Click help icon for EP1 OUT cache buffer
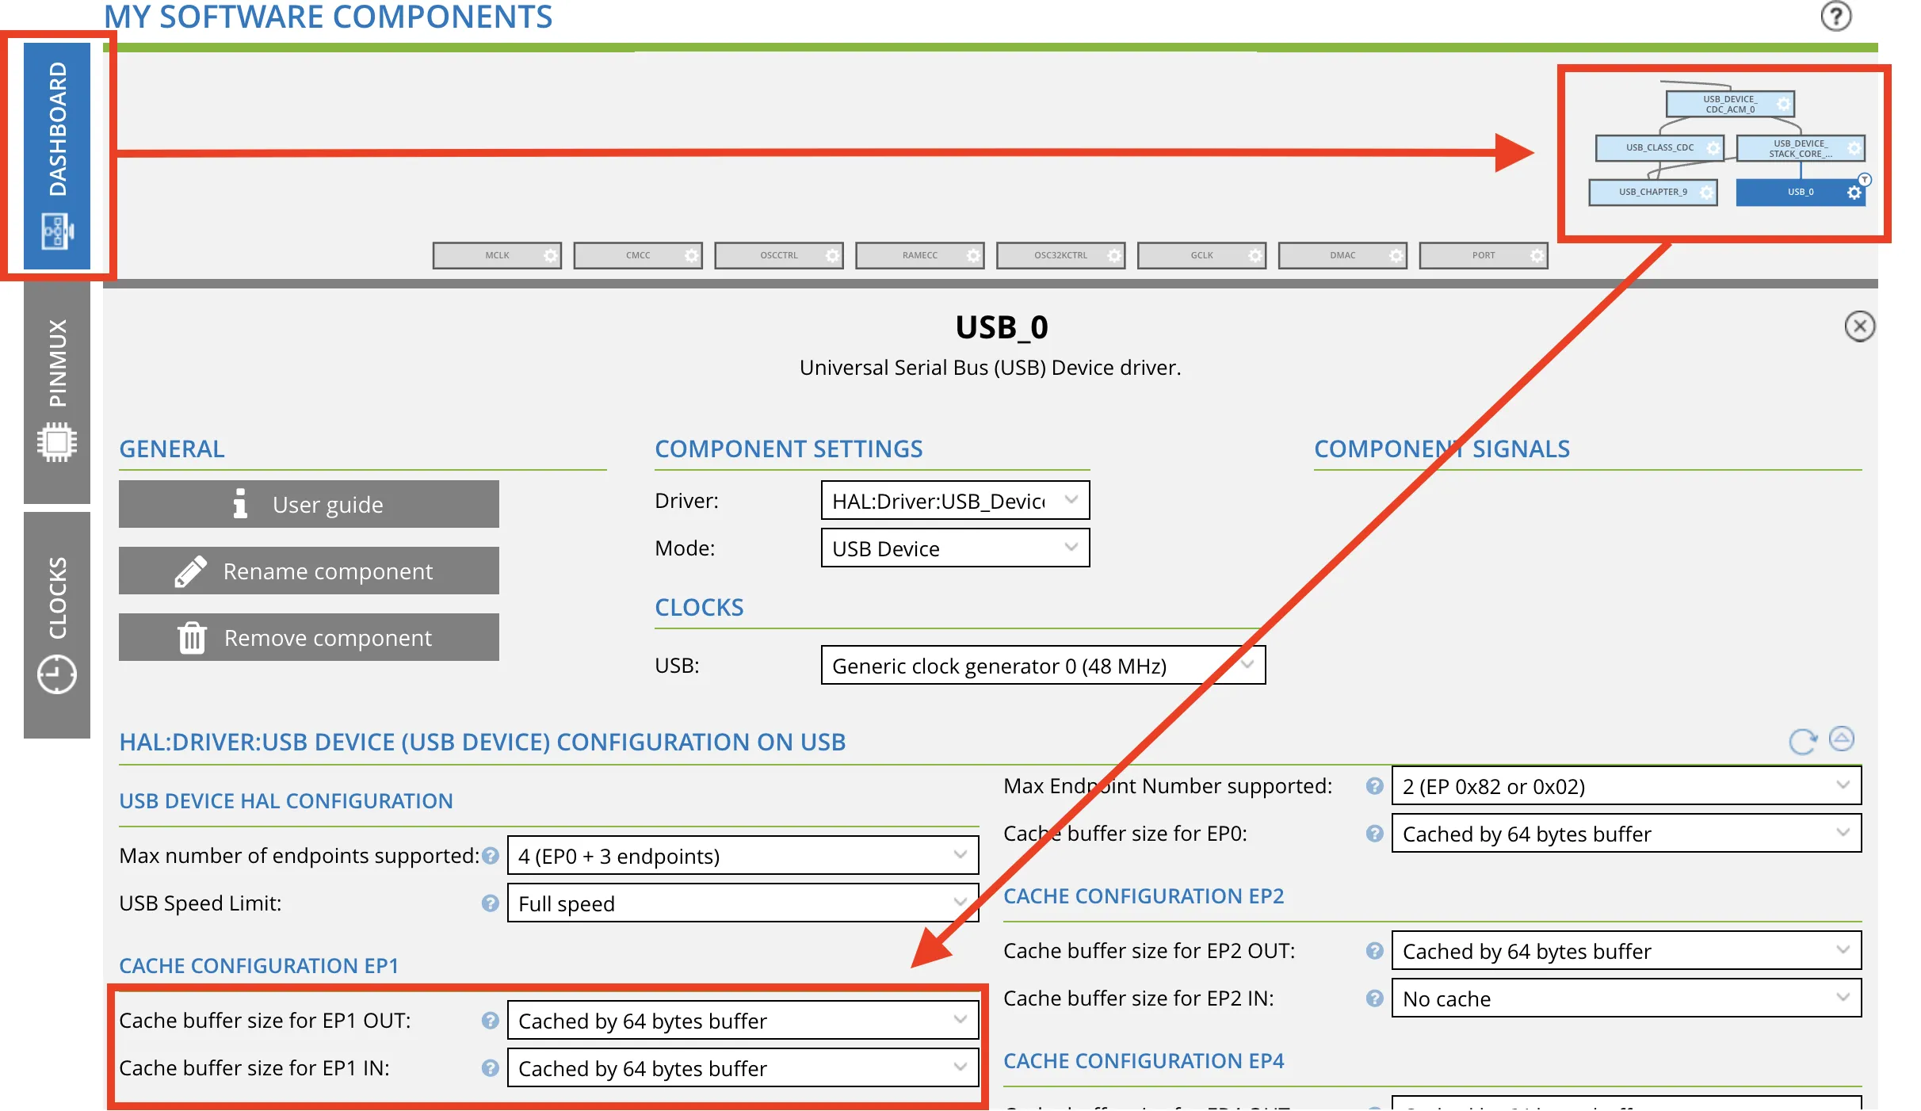 pyautogui.click(x=490, y=1021)
